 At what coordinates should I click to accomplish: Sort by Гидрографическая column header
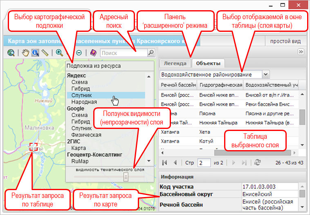point(220,85)
